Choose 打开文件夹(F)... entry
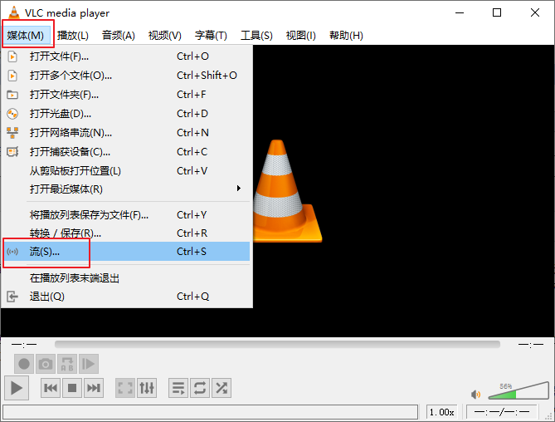Screen dimensions: 555x422 [126, 95]
